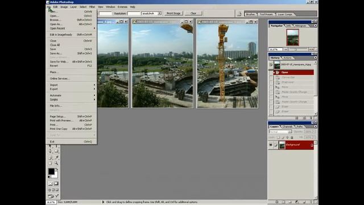
Task: Expand the Export submenu
Action: (72, 89)
